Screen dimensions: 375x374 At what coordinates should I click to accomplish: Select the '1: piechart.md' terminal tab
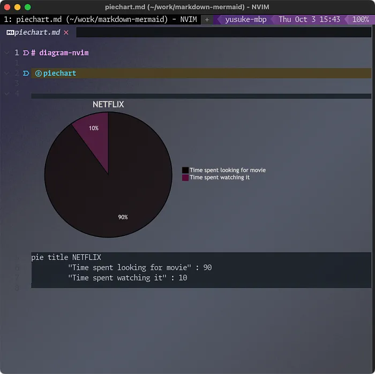tap(101, 19)
